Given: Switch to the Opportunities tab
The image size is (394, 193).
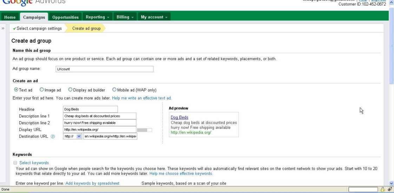Looking at the screenshot, I should click(65, 17).
